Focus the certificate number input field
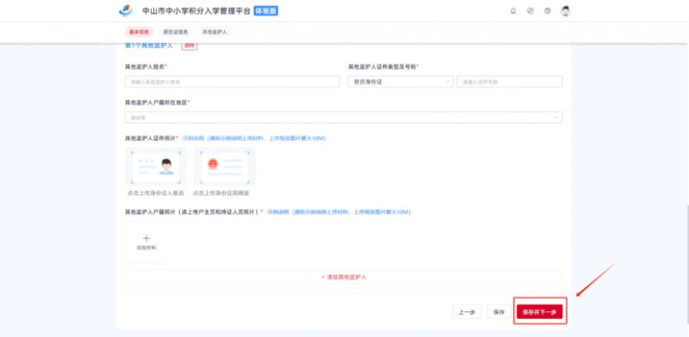Viewport: 689px width, 337px height. [x=510, y=82]
